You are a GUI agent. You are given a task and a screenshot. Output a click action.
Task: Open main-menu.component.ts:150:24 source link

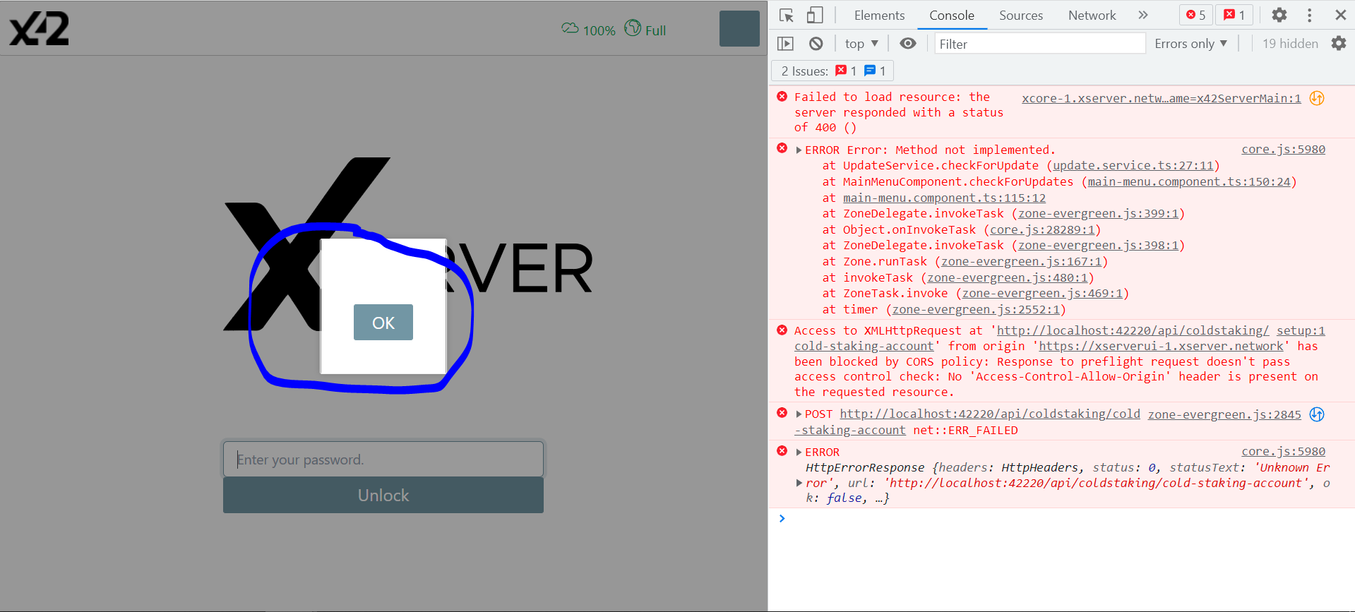point(1189,182)
